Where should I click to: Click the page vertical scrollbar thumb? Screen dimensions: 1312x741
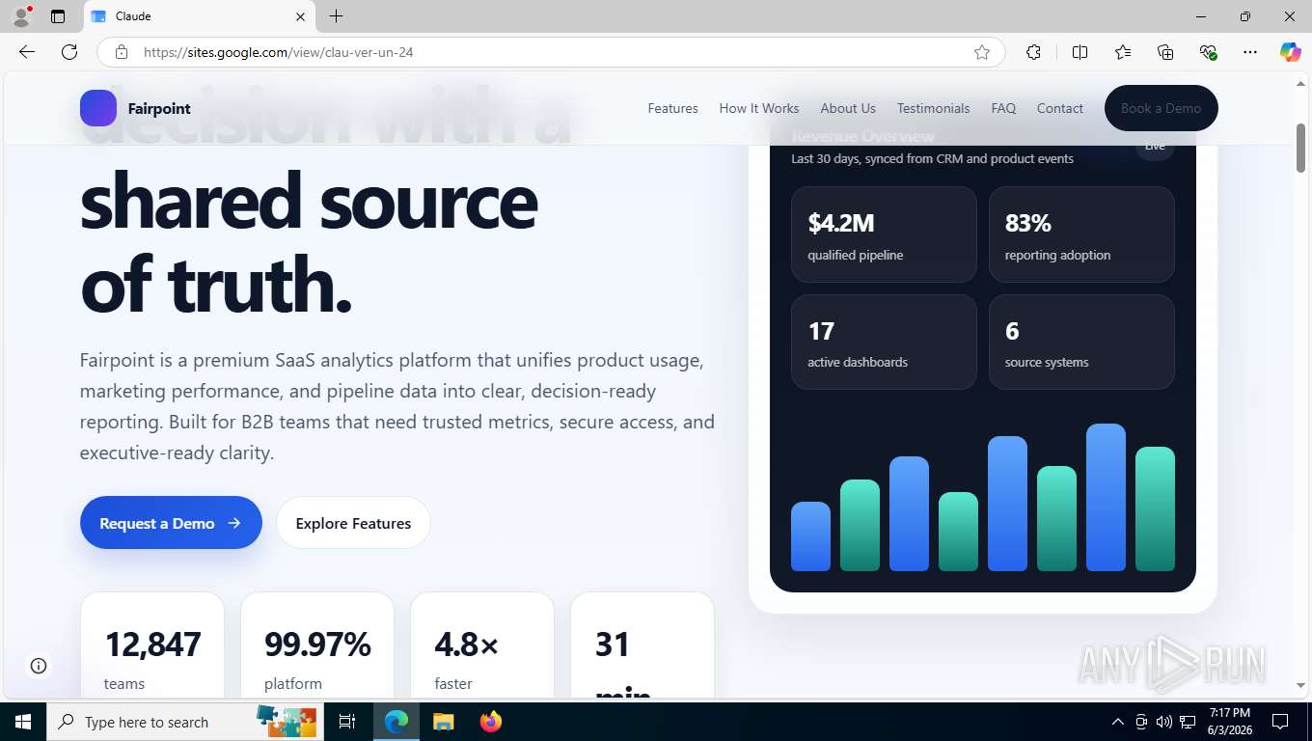[x=1300, y=149]
